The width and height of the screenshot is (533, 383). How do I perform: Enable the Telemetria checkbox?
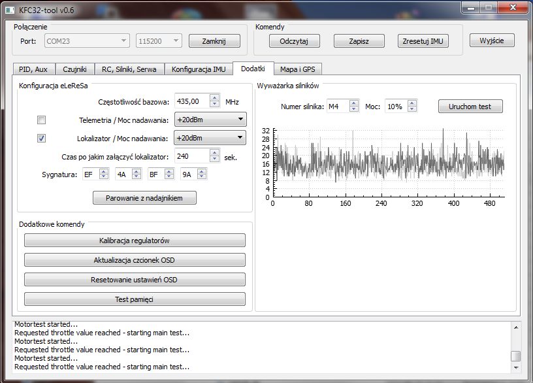42,120
